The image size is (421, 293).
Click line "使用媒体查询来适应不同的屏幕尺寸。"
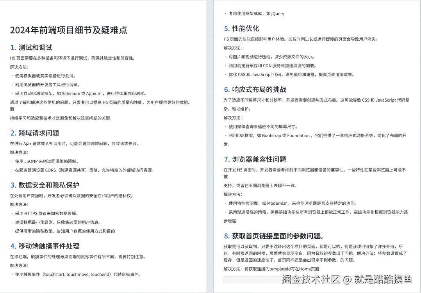pyautogui.click(x=263, y=127)
